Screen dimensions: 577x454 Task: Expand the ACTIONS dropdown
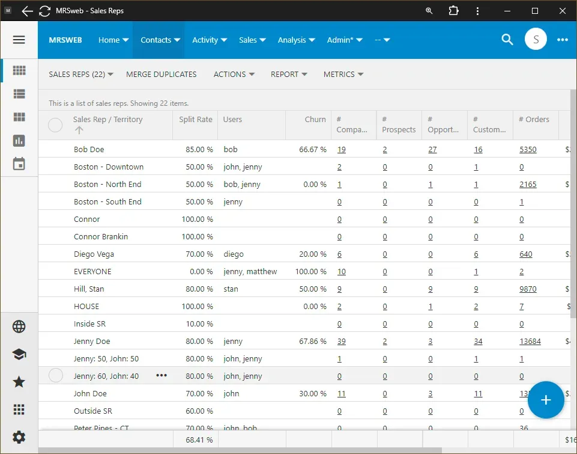[x=234, y=75]
